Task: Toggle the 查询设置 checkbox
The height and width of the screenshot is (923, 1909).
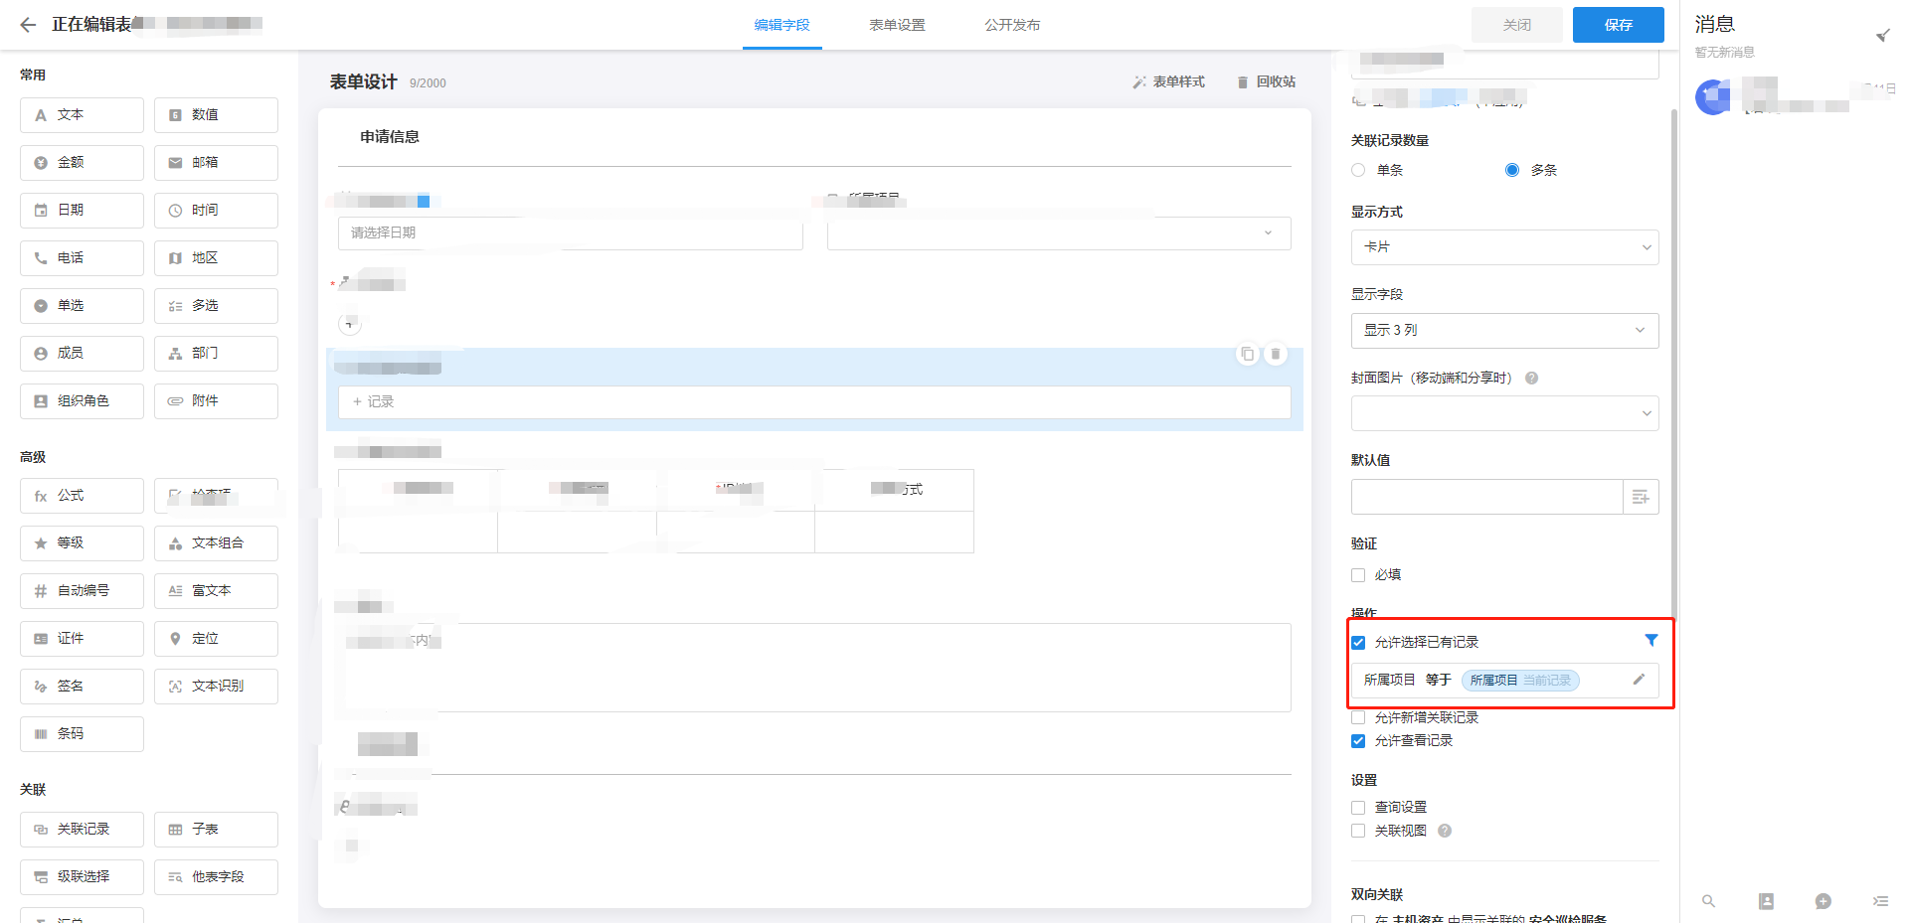Action: click(x=1358, y=808)
